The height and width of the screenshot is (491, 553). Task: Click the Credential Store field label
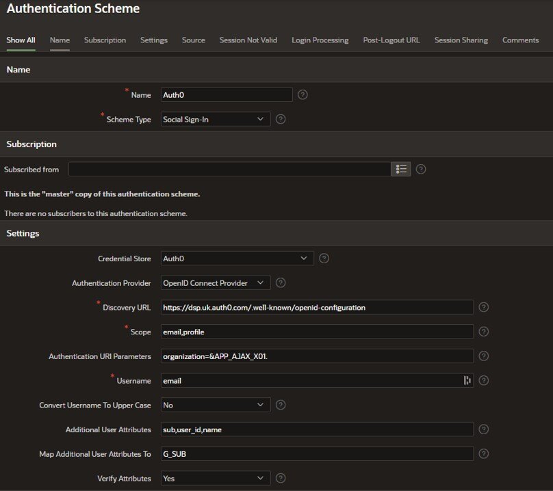point(124,258)
